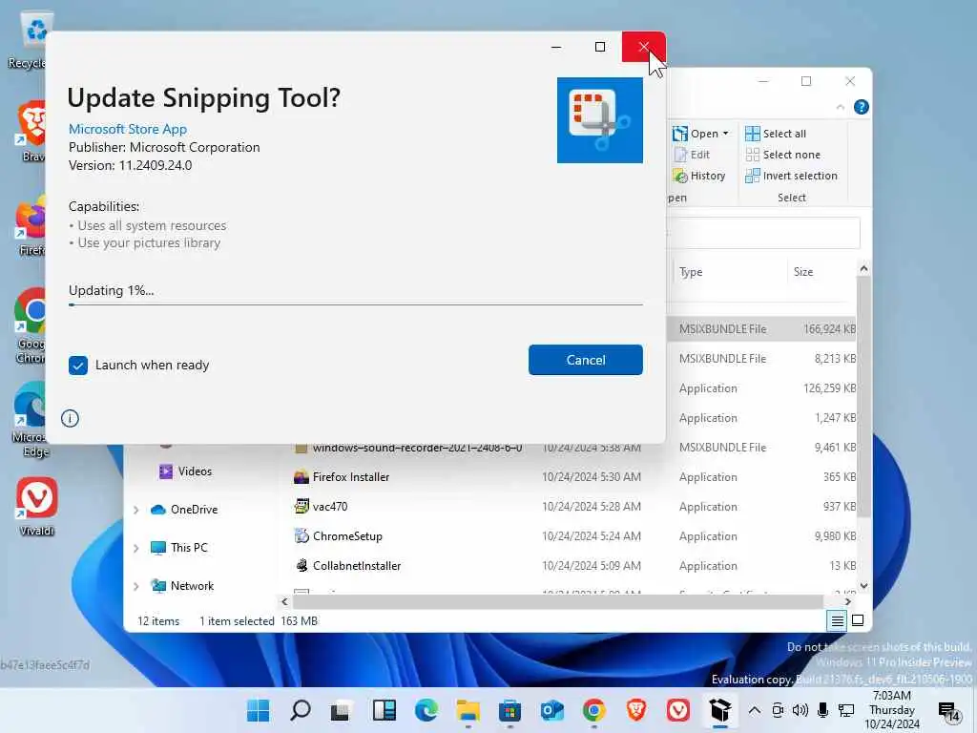Expand the OneDrive tree node
Screen dimensions: 977x733
pos(135,510)
